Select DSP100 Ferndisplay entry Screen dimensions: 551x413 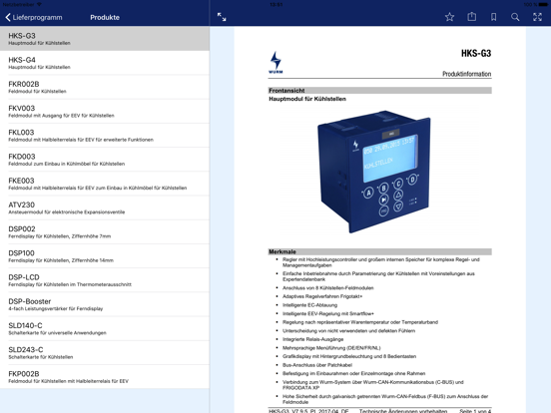[x=105, y=256]
